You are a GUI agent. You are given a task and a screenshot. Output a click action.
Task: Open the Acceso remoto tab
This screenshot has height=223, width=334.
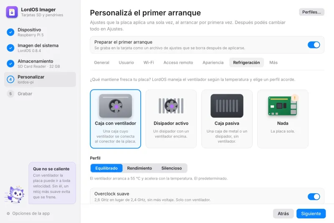pyautogui.click(x=178, y=62)
